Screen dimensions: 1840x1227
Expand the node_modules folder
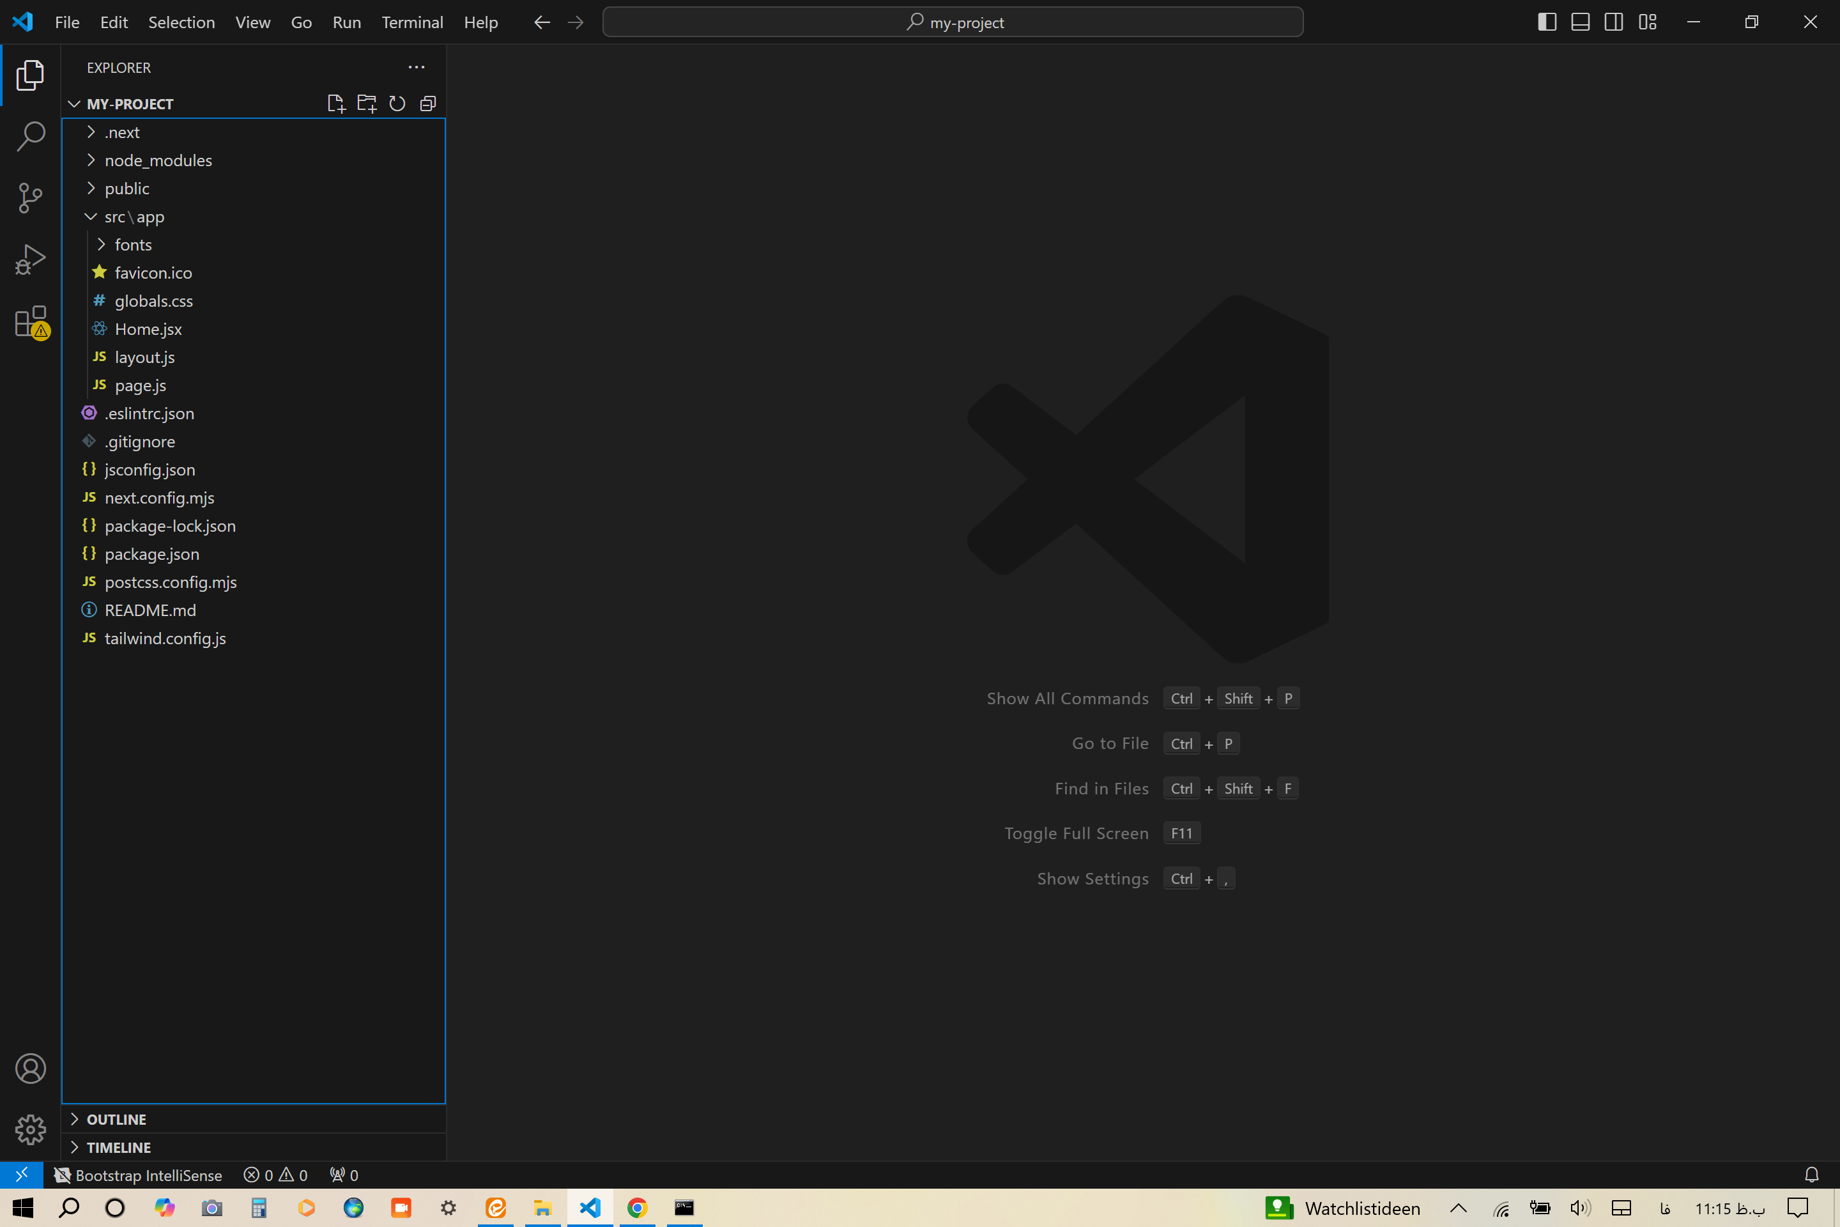(254, 160)
